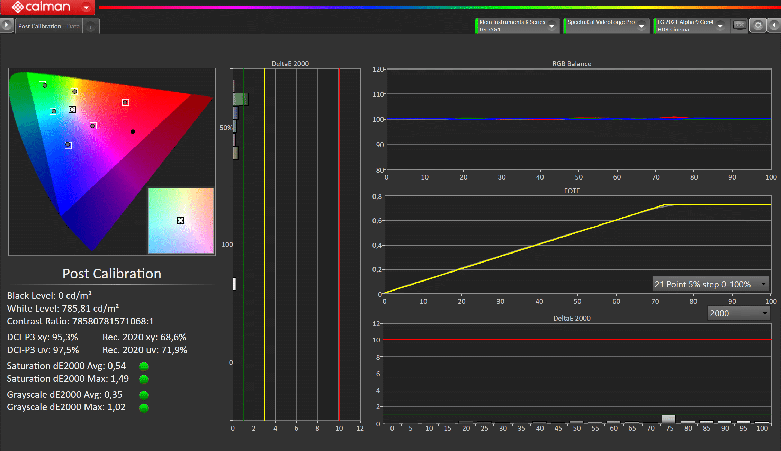Click the green target square in the CIE chart
This screenshot has height=451, width=781.
click(42, 84)
